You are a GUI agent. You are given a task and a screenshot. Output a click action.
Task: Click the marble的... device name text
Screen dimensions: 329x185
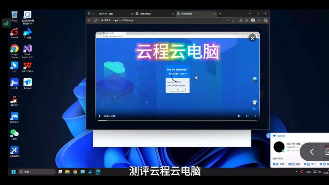point(295,144)
